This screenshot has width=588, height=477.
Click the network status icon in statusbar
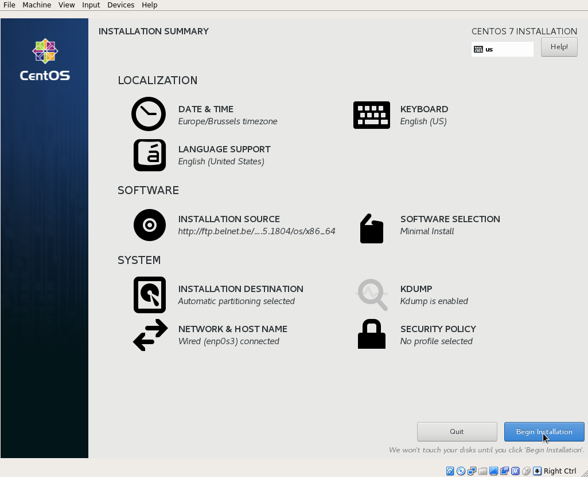click(x=471, y=471)
